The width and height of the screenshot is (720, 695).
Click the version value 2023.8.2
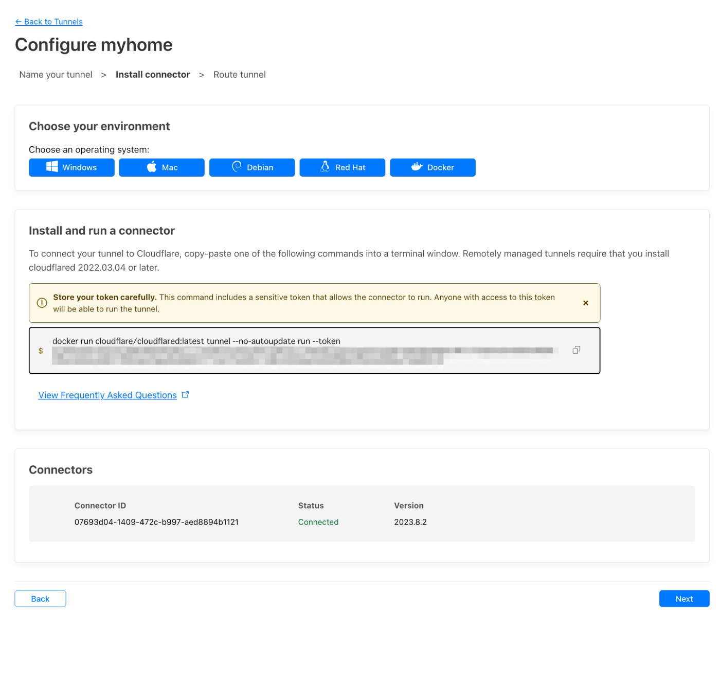[410, 522]
